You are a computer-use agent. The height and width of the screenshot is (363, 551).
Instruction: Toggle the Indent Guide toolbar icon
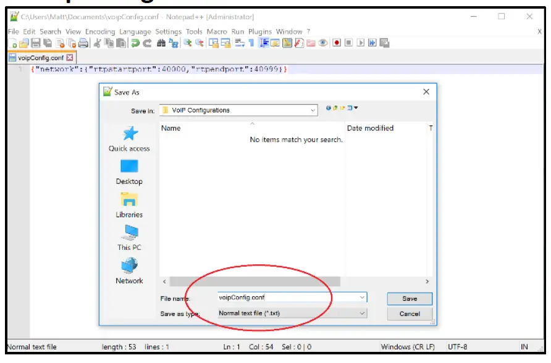[264, 43]
